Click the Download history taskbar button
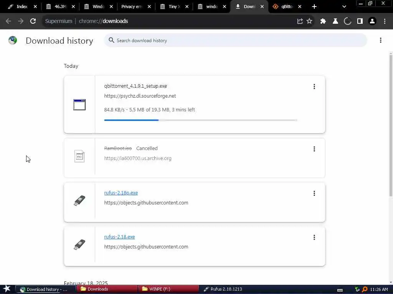393x294 pixels. coord(46,289)
